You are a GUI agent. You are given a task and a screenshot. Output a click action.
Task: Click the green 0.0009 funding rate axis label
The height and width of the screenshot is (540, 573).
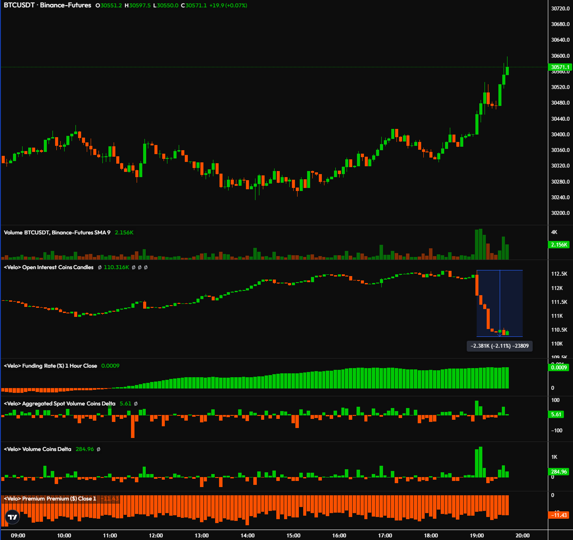coord(560,367)
